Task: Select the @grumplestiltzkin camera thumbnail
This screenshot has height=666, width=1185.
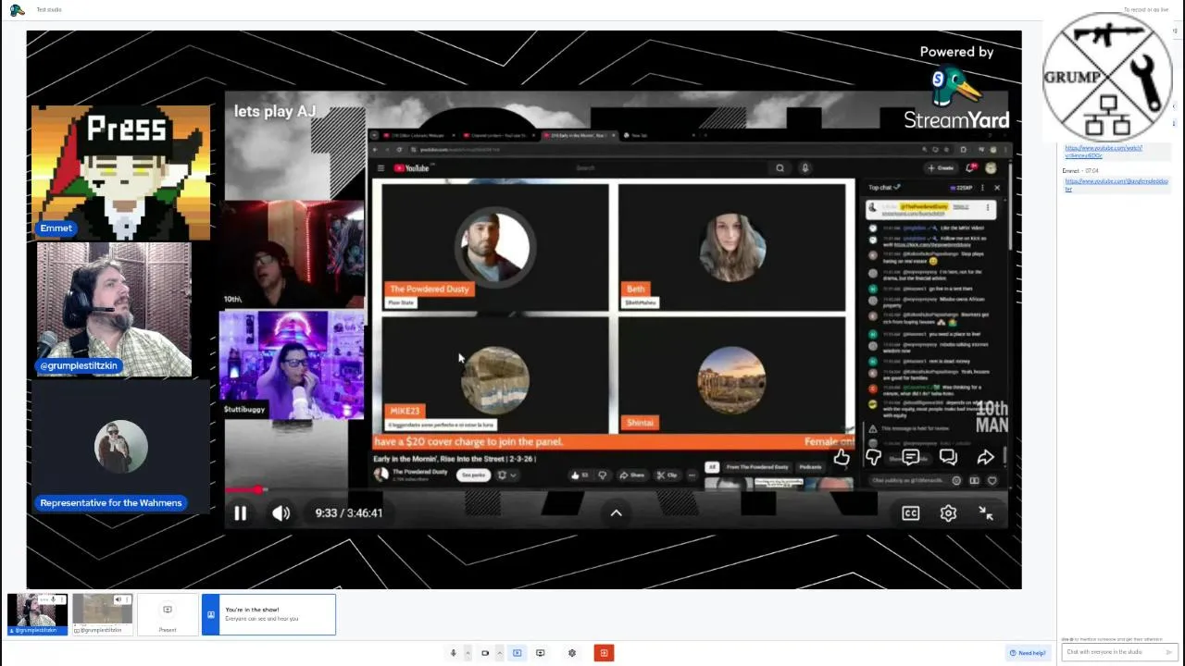Action: pyautogui.click(x=37, y=614)
